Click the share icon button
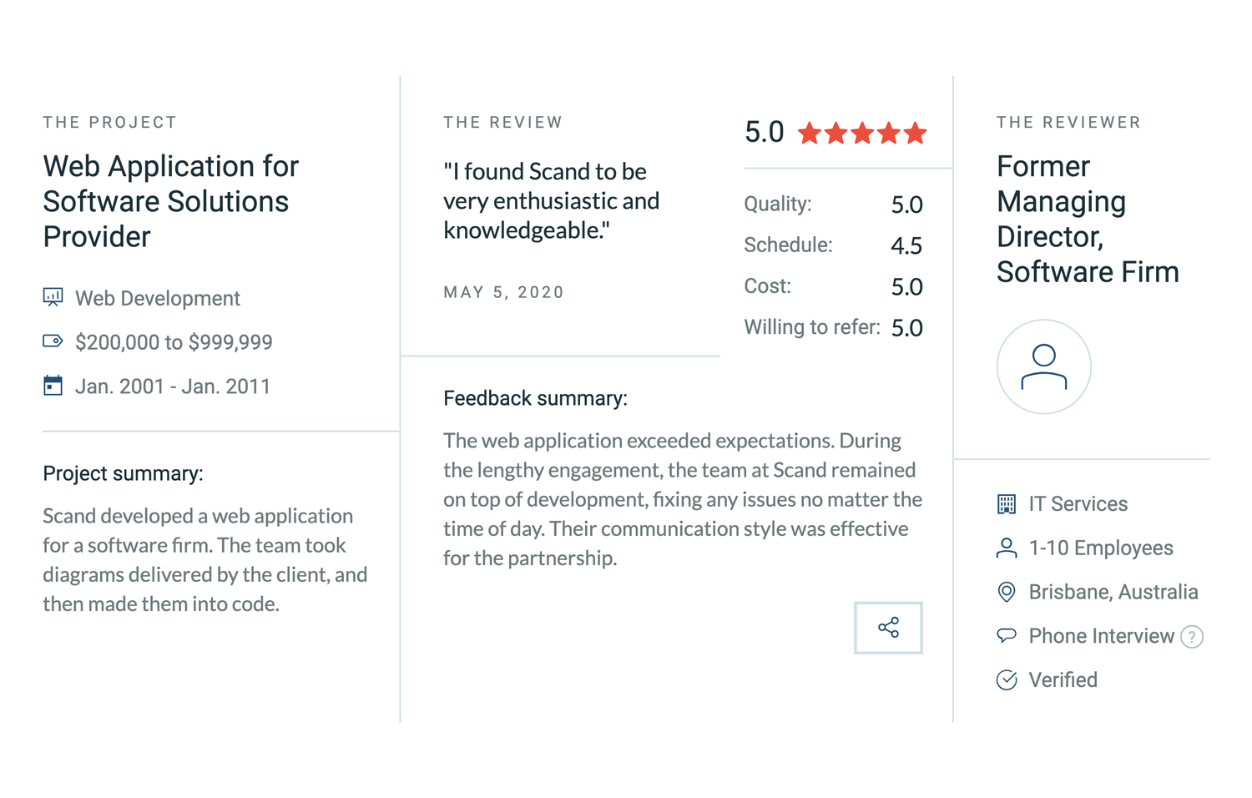This screenshot has height=798, width=1252. (888, 628)
